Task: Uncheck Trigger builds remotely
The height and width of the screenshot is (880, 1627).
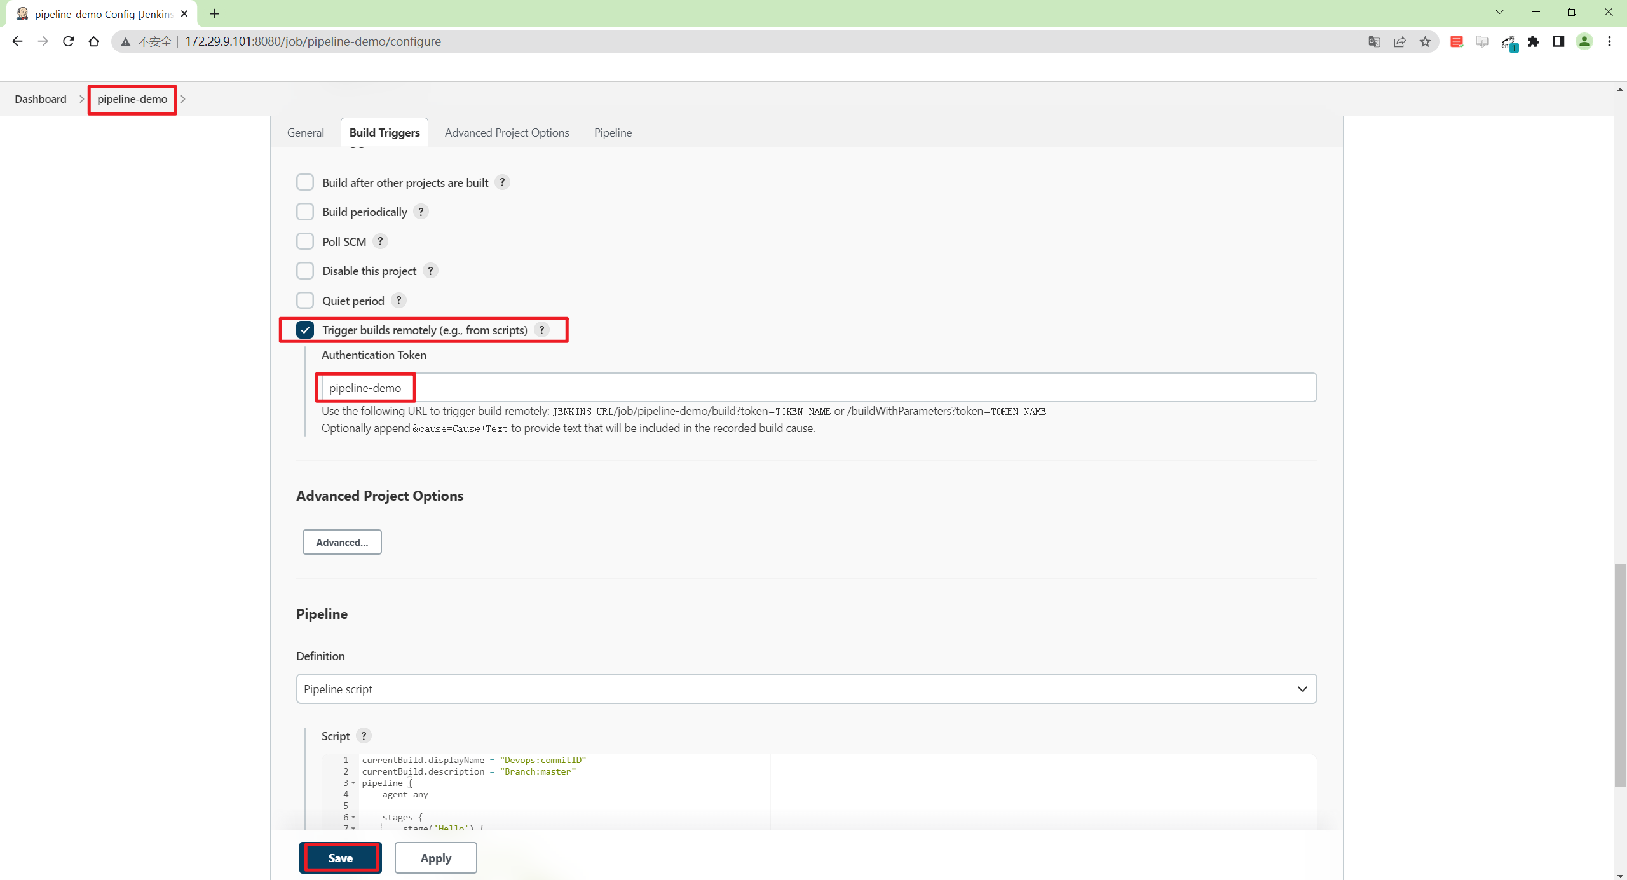Action: click(x=305, y=330)
